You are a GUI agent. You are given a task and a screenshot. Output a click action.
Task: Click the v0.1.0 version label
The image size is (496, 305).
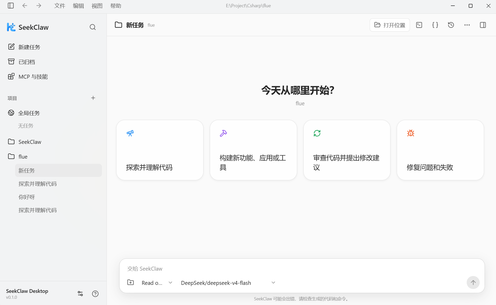pyautogui.click(x=11, y=297)
